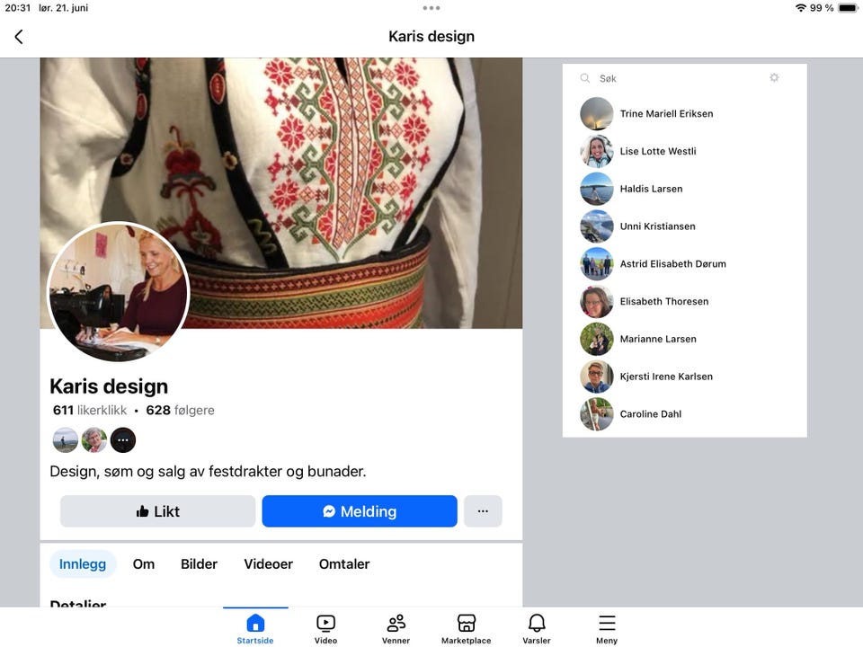Open the Video tab in bottom bar
Image resolution: width=863 pixels, height=647 pixels.
325,629
